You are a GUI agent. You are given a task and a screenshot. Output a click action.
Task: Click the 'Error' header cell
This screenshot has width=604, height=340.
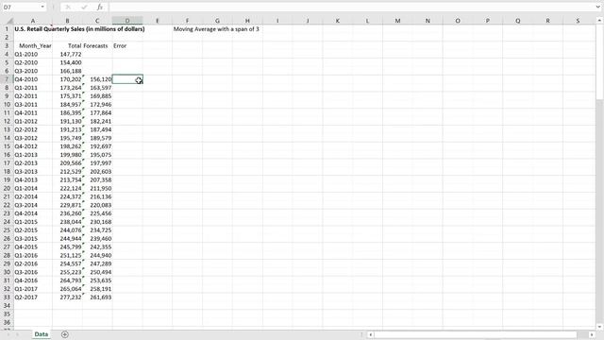coord(120,46)
